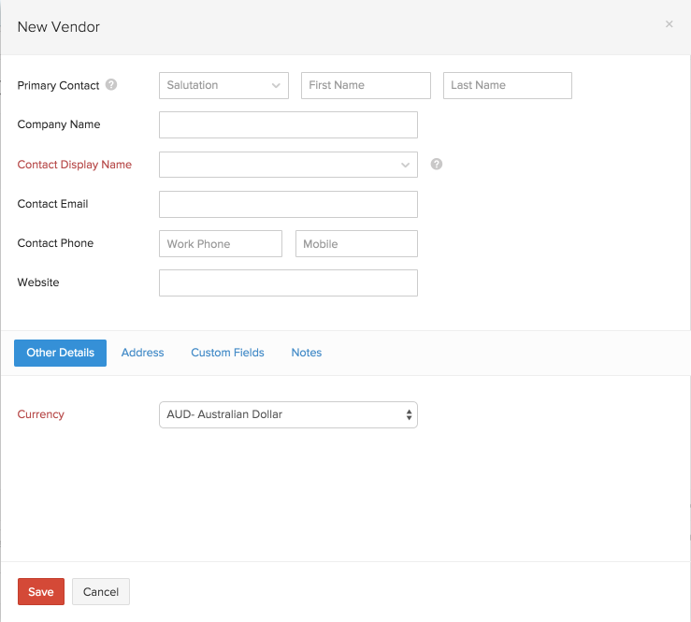Click the Currency label
691x622 pixels.
point(40,414)
